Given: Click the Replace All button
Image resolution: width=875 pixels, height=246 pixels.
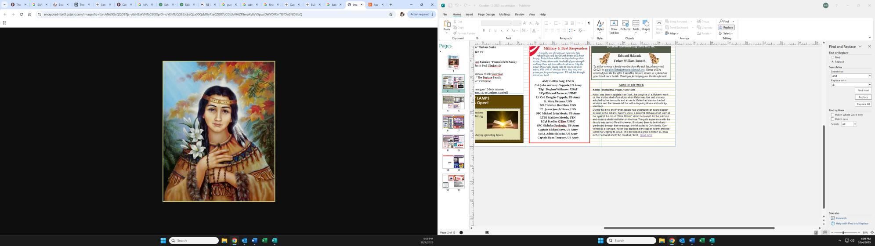Looking at the screenshot, I should pyautogui.click(x=863, y=104).
